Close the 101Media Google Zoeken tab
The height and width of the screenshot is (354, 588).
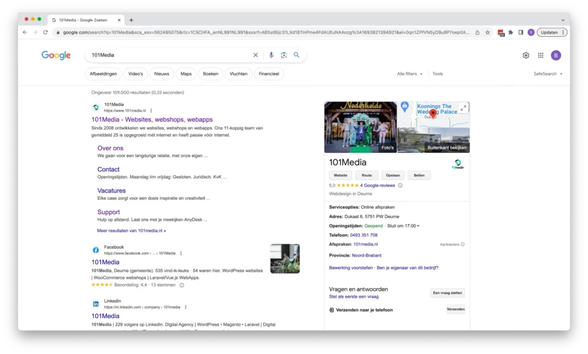119,20
